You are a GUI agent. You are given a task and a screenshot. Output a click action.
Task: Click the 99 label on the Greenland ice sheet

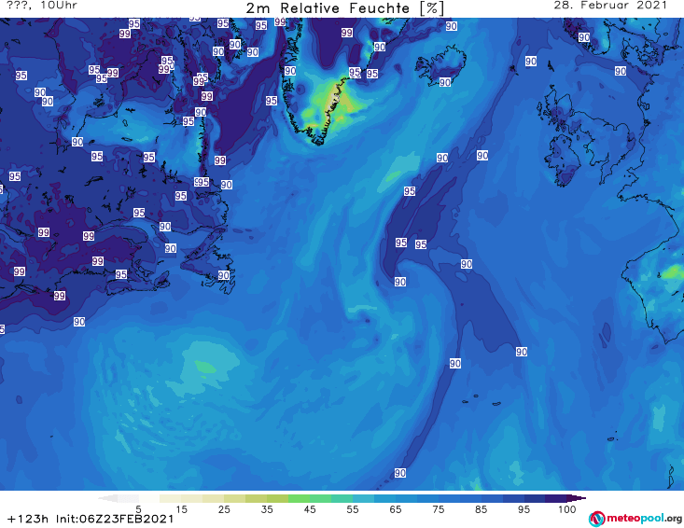click(x=347, y=33)
